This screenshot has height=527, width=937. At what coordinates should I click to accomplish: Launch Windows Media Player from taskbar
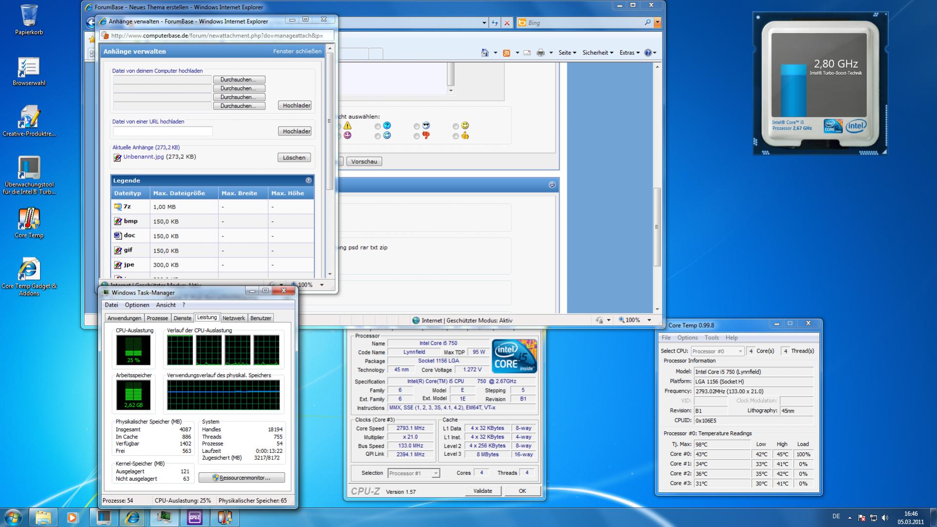[x=73, y=517]
